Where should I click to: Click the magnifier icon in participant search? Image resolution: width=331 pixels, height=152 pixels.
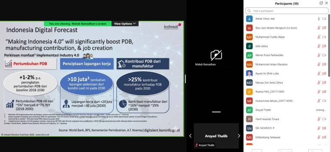(x=249, y=11)
